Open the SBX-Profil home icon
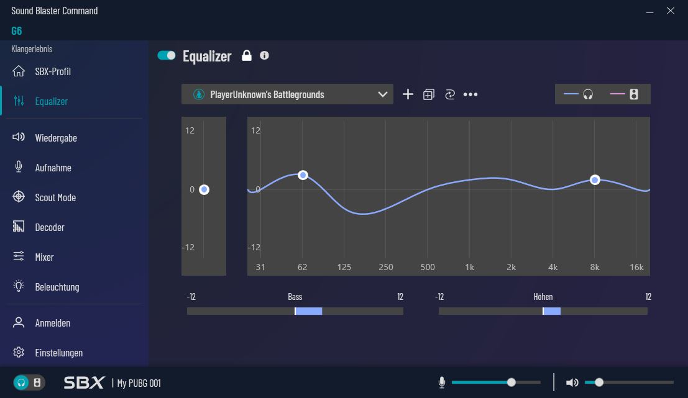This screenshot has width=688, height=398. click(x=19, y=71)
